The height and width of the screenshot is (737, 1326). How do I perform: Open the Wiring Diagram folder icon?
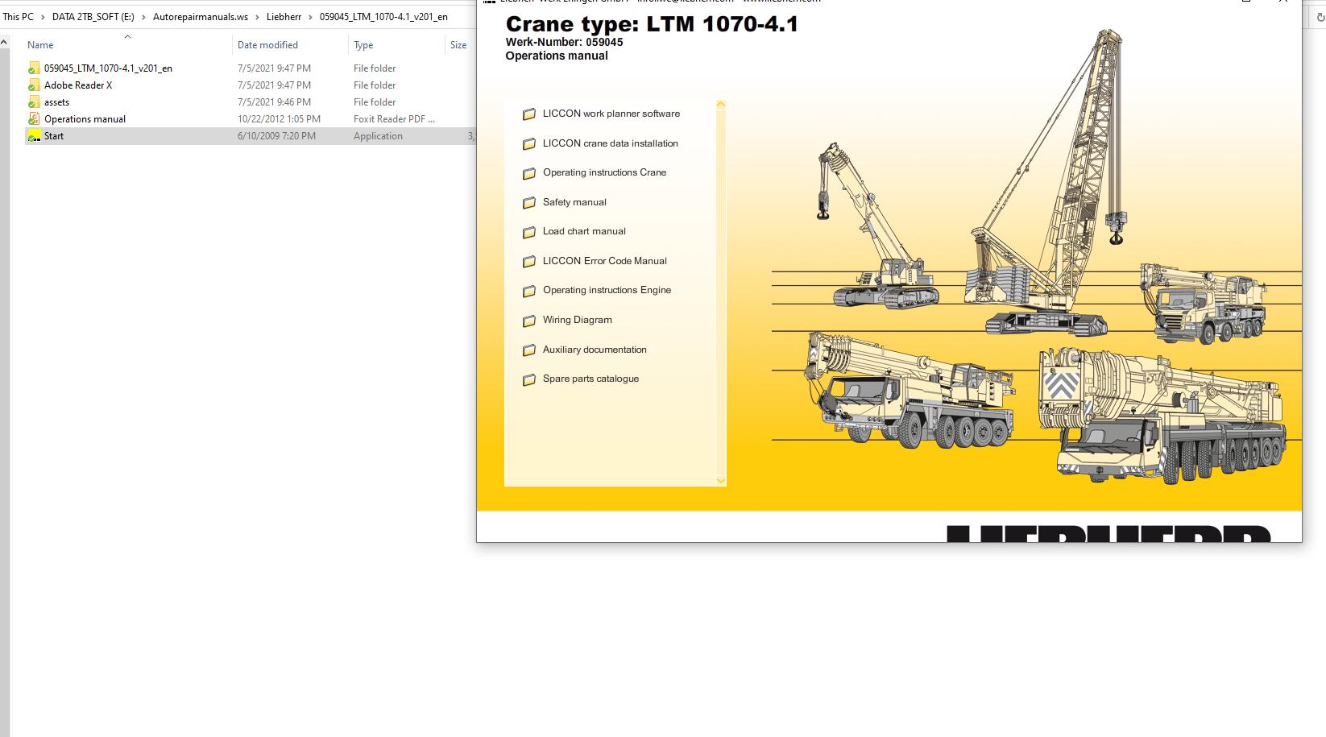click(x=530, y=320)
